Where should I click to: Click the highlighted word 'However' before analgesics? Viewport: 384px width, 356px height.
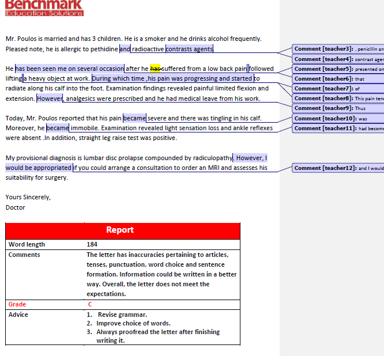point(50,99)
